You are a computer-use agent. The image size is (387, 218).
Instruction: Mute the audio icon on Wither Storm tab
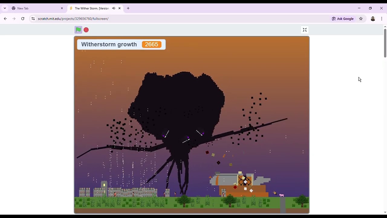[114, 8]
